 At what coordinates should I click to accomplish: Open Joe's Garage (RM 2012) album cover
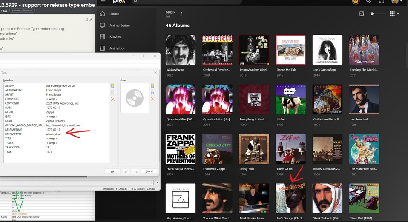(x=290, y=198)
